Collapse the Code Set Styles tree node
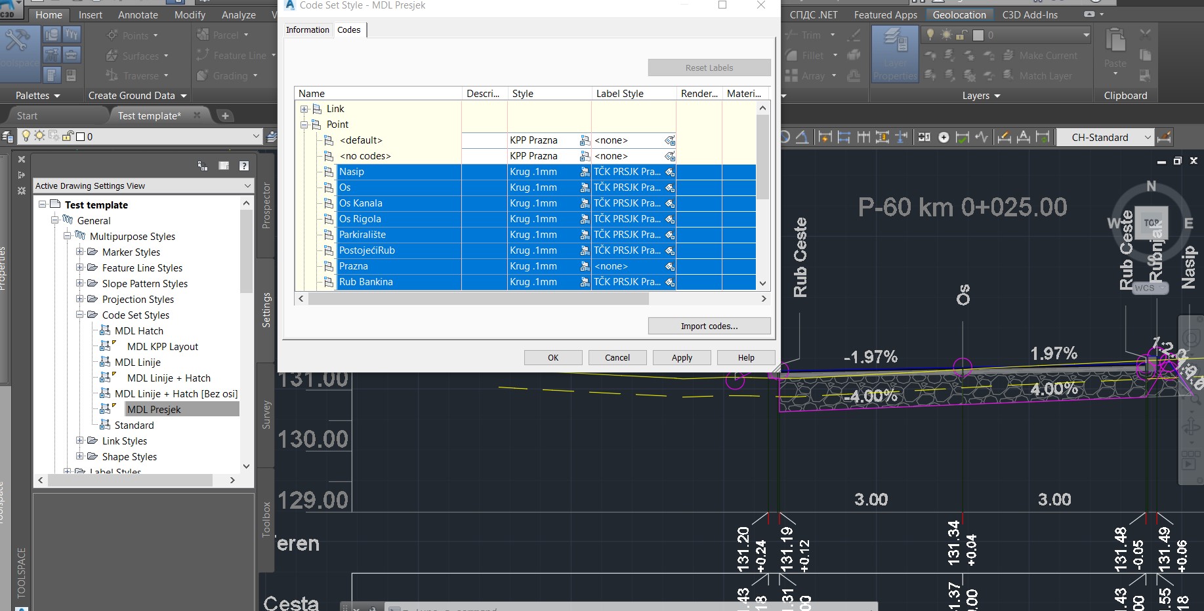The height and width of the screenshot is (611, 1204). coord(81,315)
